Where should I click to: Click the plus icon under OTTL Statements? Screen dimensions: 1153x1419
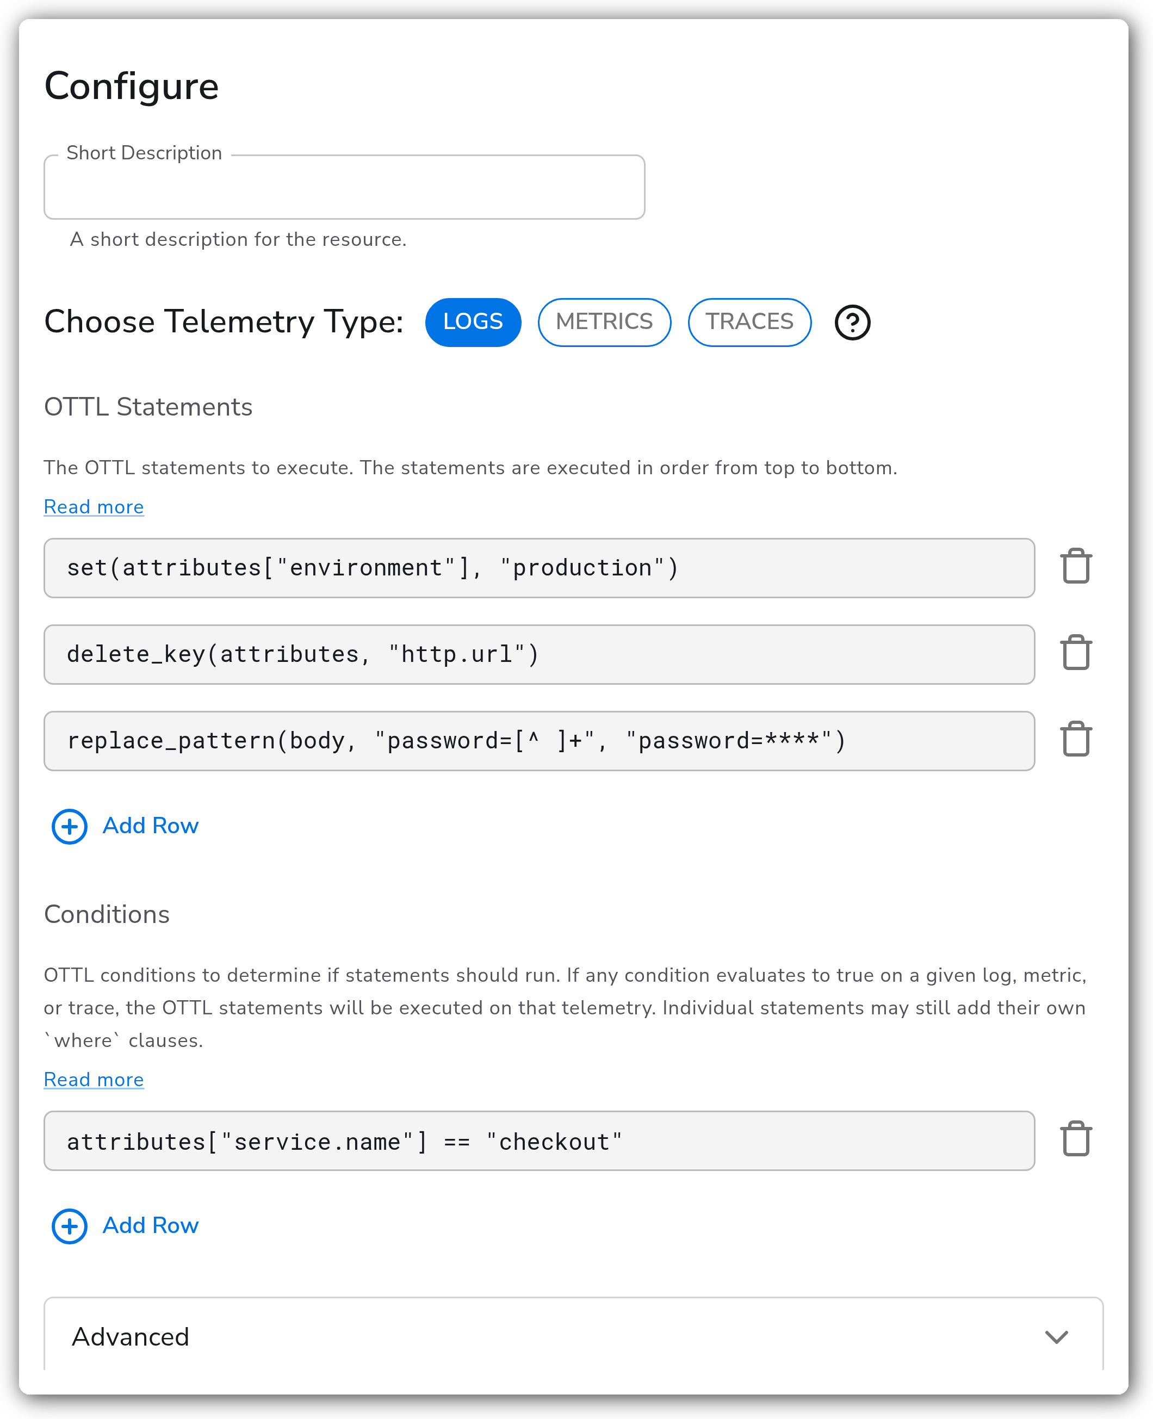(70, 827)
